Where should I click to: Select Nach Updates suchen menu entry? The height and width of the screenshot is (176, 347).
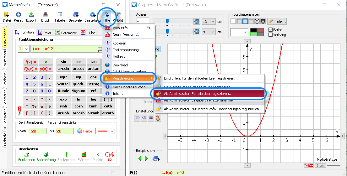tap(129, 87)
